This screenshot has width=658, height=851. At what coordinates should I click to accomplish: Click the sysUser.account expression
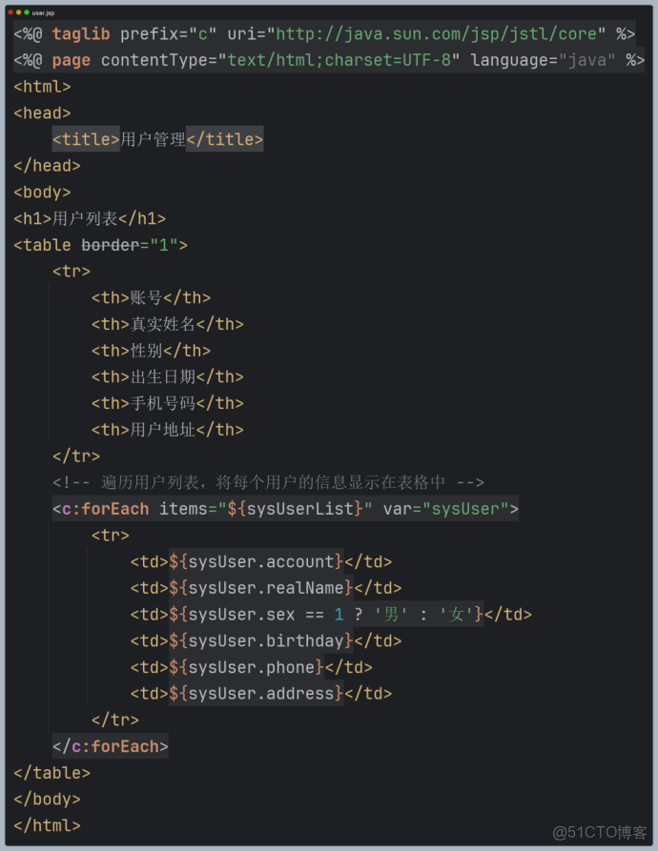click(257, 561)
